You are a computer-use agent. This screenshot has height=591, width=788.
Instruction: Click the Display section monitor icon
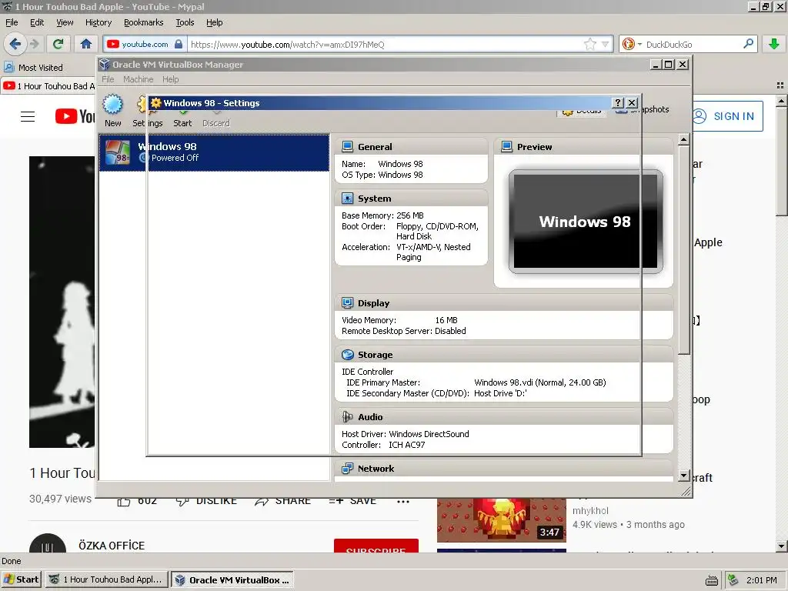tap(347, 302)
